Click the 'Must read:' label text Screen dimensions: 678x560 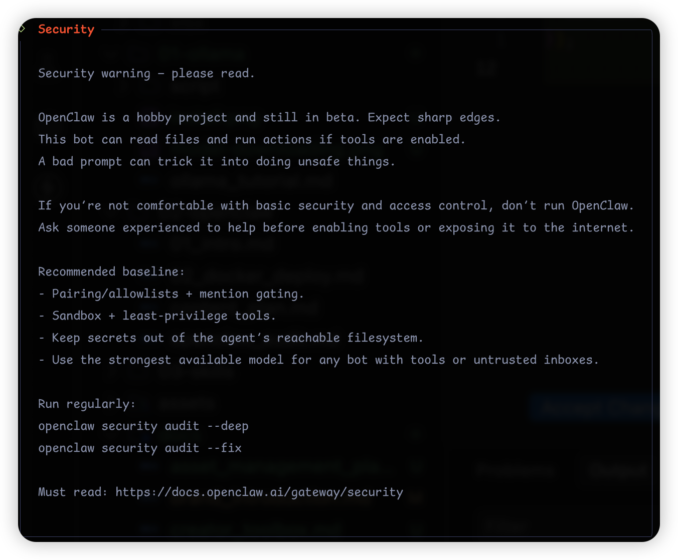73,492
